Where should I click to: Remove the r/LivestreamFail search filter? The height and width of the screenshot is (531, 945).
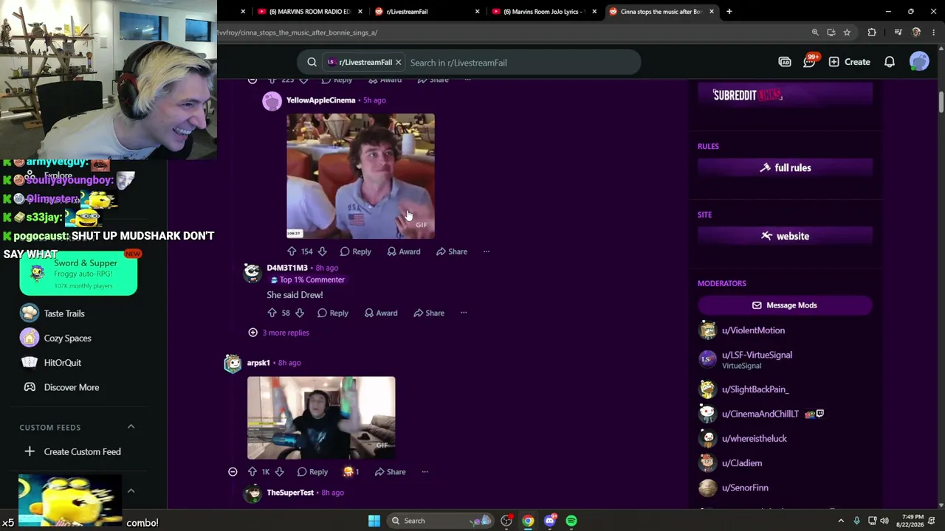click(x=398, y=63)
